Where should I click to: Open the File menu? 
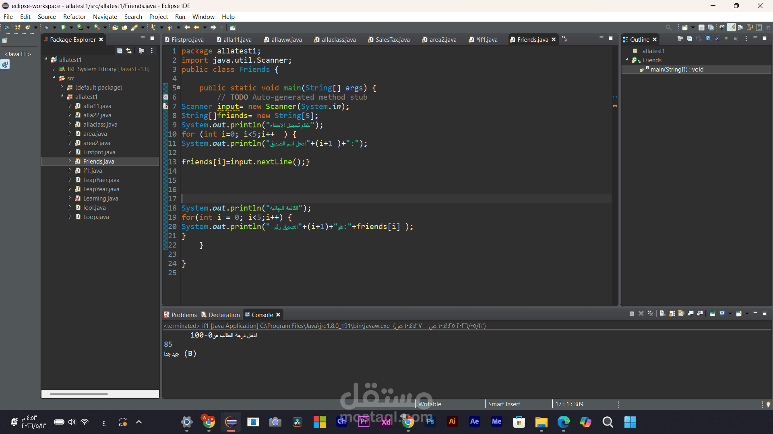pos(8,16)
